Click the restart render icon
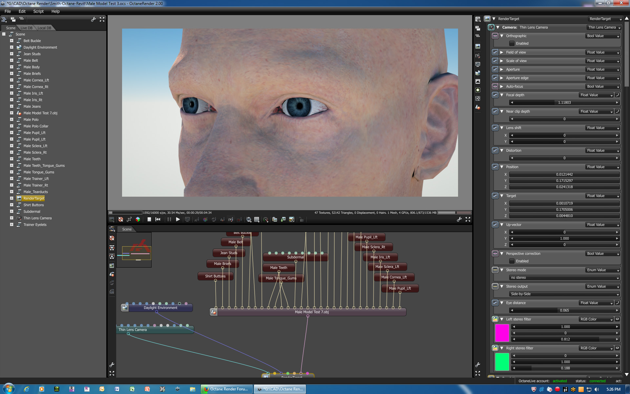This screenshot has height=394, width=630. click(x=158, y=220)
